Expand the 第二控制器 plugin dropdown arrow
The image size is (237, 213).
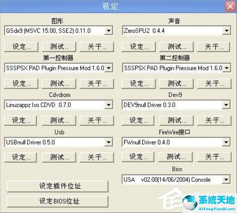tap(226, 67)
